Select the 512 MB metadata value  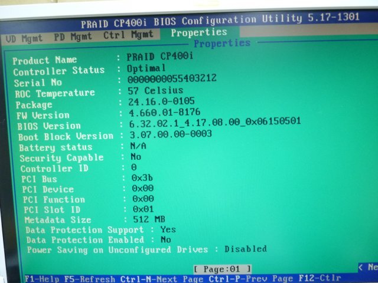point(149,219)
